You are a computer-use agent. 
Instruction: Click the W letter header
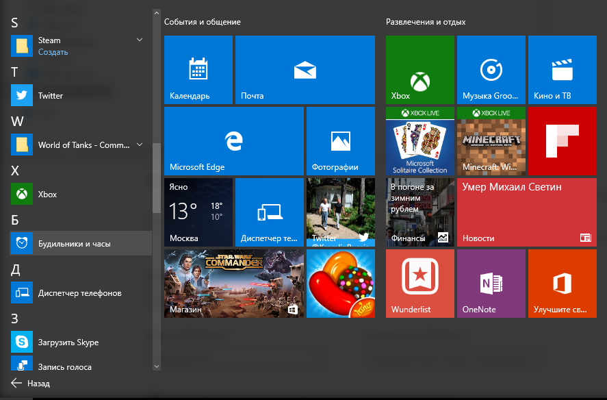tap(17, 121)
